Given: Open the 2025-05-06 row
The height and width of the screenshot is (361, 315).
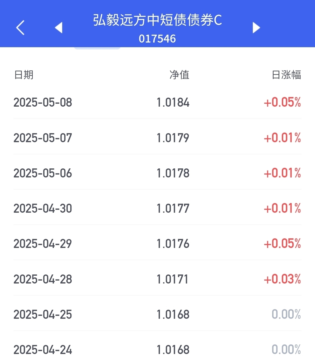Looking at the screenshot, I should click(157, 173).
